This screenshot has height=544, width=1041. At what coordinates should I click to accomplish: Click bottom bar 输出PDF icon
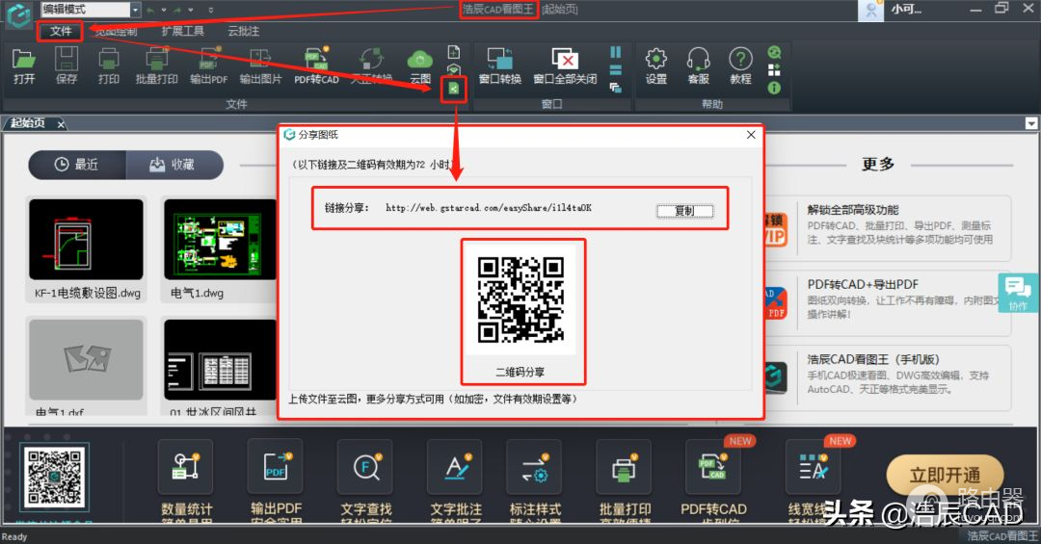tap(276, 467)
